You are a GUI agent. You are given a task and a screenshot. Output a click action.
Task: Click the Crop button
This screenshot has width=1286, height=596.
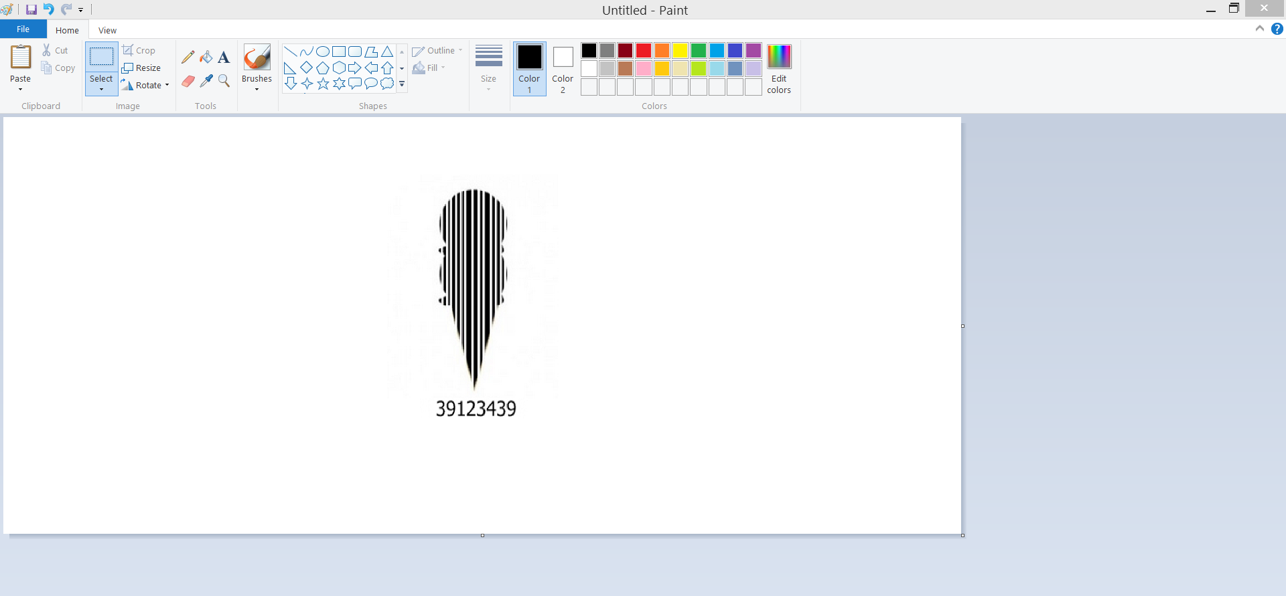pyautogui.click(x=139, y=50)
